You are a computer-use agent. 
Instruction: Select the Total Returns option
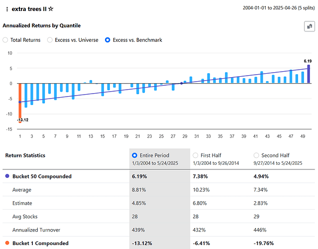coord(5,40)
